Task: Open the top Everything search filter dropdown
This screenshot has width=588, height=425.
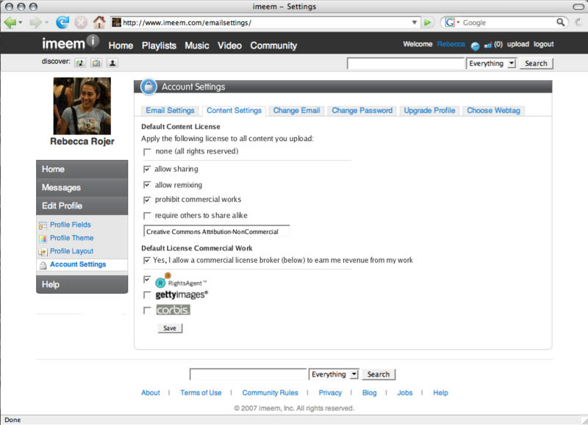Action: (491, 63)
